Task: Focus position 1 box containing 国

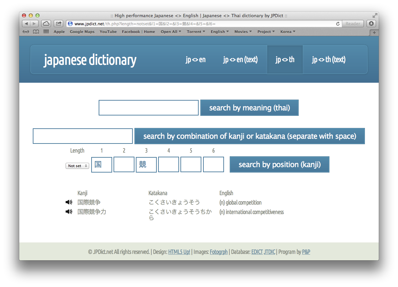Action: tap(102, 164)
